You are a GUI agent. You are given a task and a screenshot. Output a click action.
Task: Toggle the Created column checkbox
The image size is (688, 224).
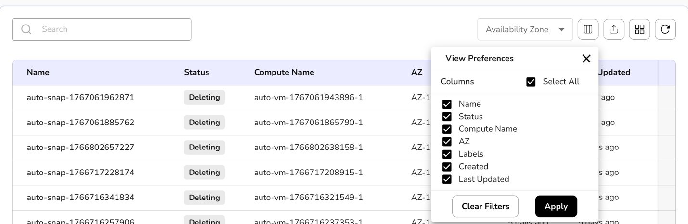(x=447, y=167)
